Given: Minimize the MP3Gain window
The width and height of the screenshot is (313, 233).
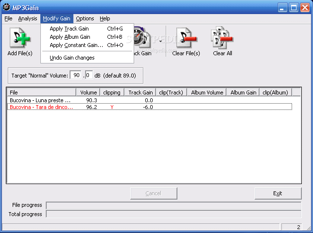Looking at the screenshot, I should click(x=282, y=8).
